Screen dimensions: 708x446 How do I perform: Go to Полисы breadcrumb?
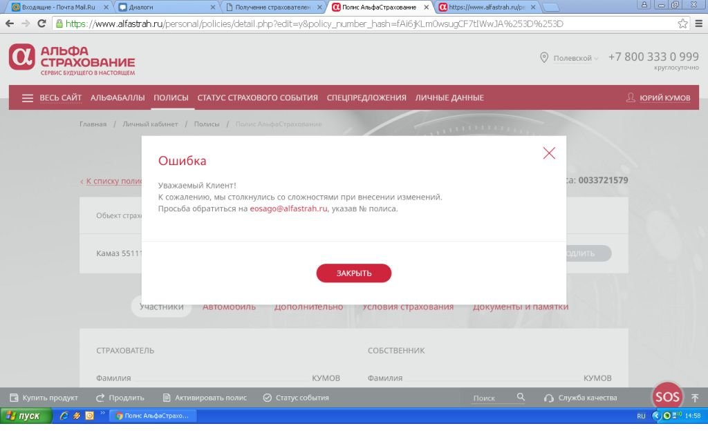point(206,124)
